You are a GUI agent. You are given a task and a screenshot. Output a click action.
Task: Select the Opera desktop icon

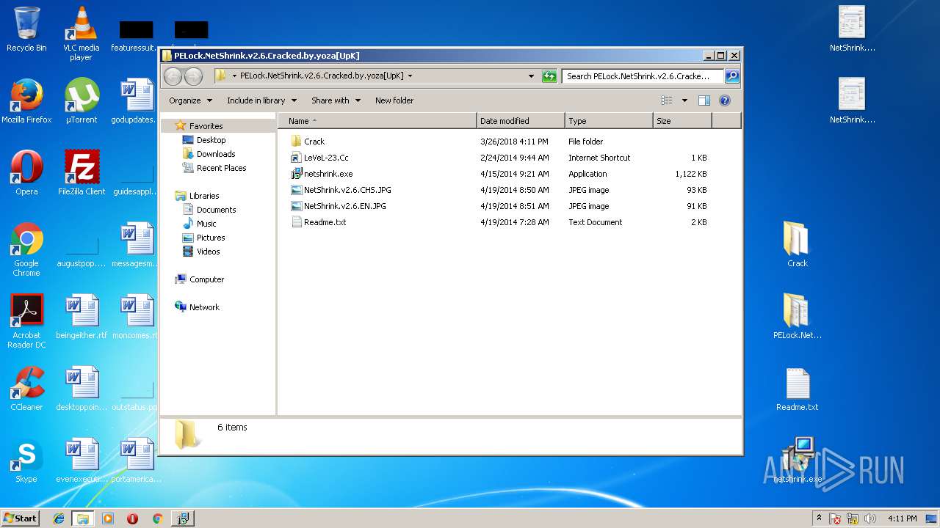tap(26, 172)
